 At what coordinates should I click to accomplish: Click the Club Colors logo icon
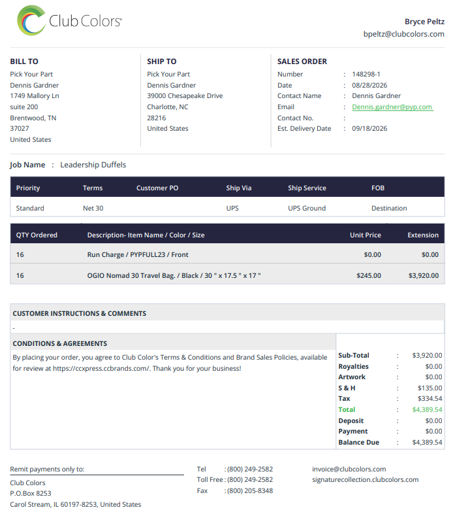click(x=31, y=20)
